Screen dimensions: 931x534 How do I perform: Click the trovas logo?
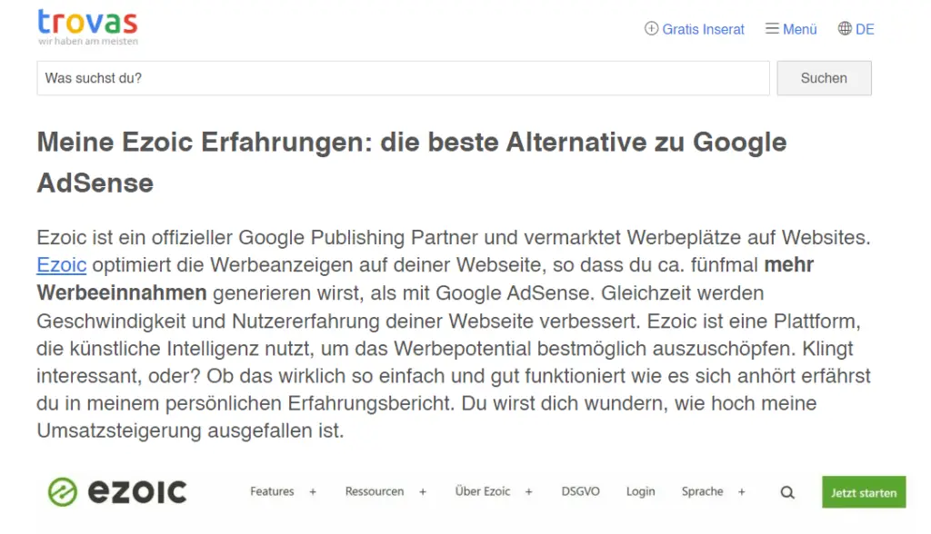pyautogui.click(x=88, y=27)
